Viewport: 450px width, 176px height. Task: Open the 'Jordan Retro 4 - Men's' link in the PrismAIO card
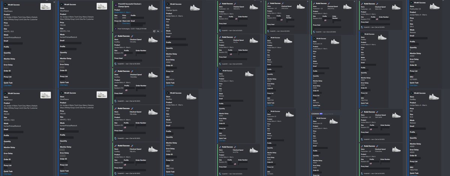122,12
